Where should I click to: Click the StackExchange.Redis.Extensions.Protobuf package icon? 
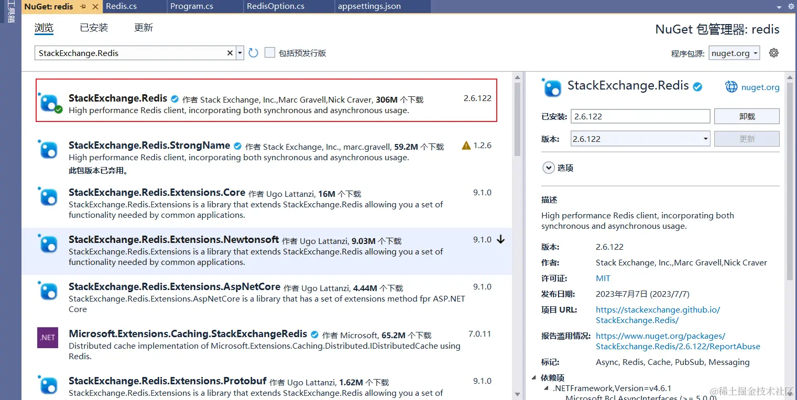(x=48, y=385)
